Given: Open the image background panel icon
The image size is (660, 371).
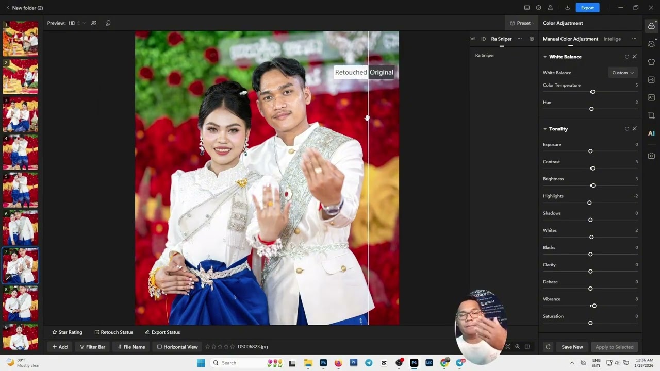Looking at the screenshot, I should click(x=651, y=80).
